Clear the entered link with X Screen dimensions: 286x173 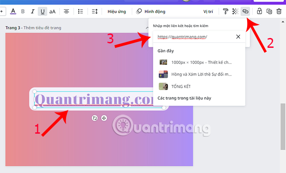point(238,37)
